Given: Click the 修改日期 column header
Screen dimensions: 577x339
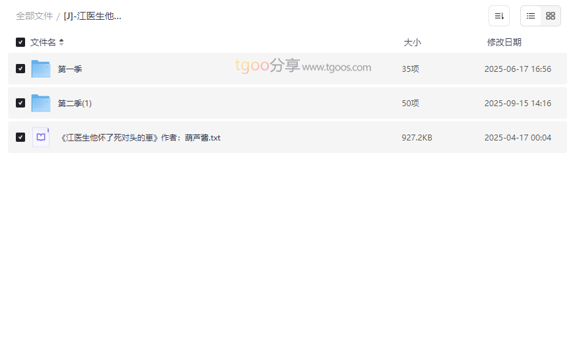Looking at the screenshot, I should coord(504,42).
